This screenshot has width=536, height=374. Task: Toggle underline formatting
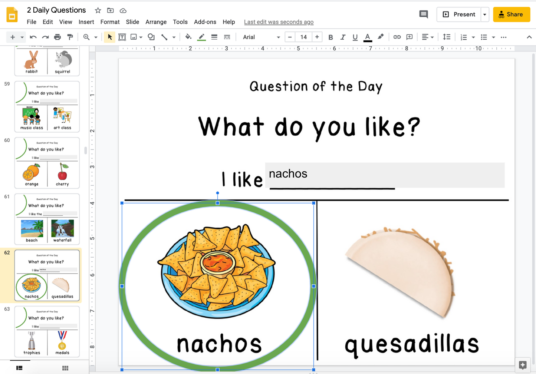355,37
